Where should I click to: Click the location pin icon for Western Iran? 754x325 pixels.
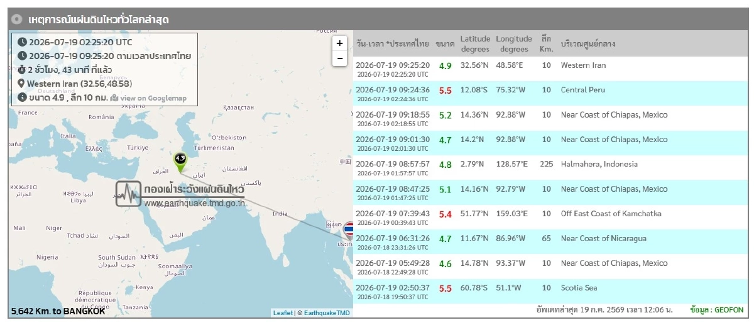21,84
